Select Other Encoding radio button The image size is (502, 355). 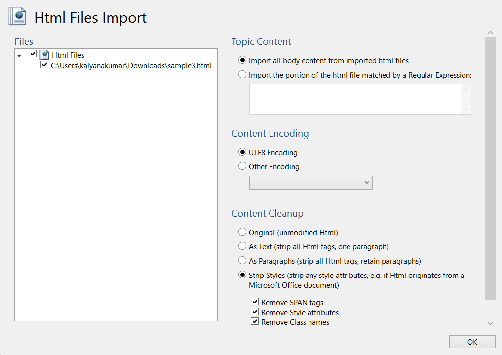coord(242,166)
